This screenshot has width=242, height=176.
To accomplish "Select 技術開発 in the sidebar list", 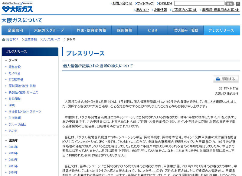I will 15,99.
